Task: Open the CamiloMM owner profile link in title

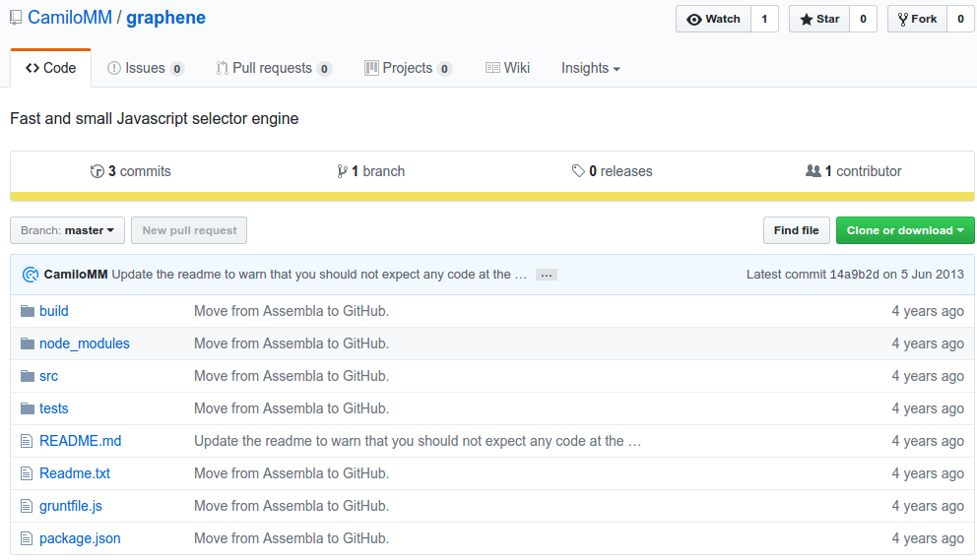Action: pyautogui.click(x=70, y=18)
